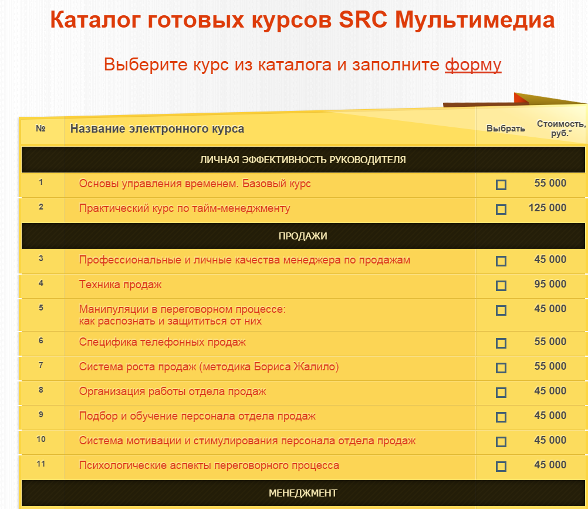Open the 'Специфика телефонных продаж' course
The width and height of the screenshot is (588, 510).
point(163,342)
